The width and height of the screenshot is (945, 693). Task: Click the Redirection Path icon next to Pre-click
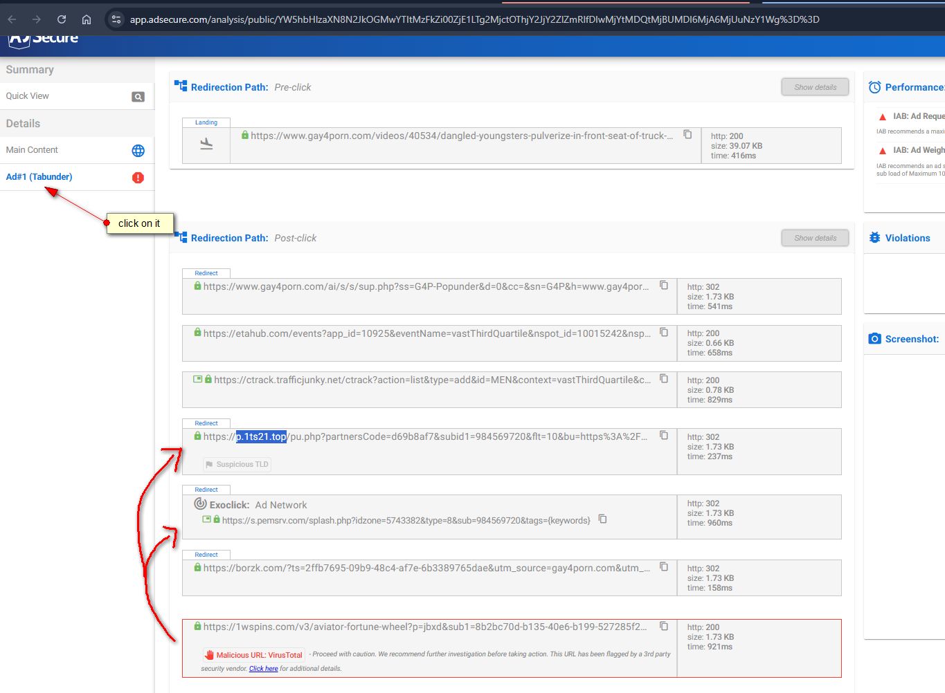[181, 86]
